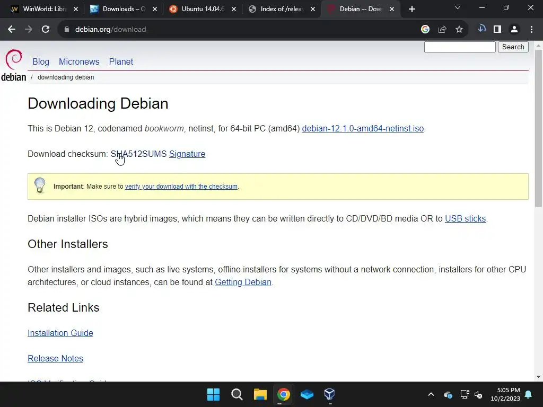
Task: Open a new browser tab
Action: [411, 10]
